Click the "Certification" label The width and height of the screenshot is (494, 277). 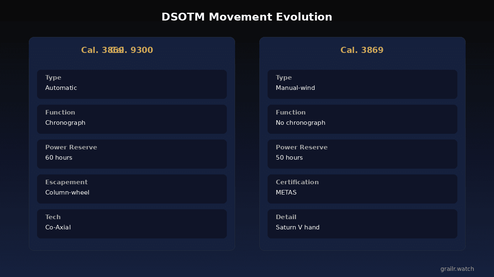pyautogui.click(x=297, y=182)
